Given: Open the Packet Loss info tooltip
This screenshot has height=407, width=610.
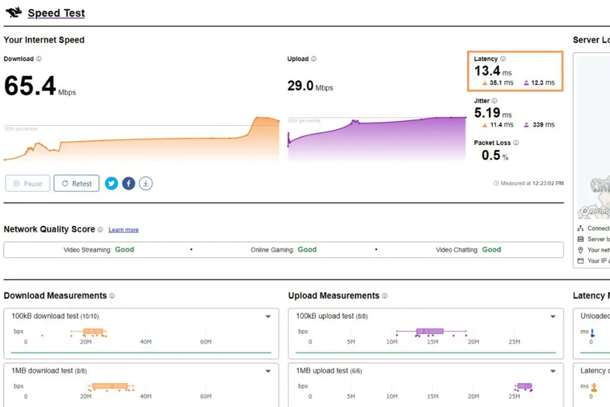Looking at the screenshot, I should pyautogui.click(x=515, y=142).
